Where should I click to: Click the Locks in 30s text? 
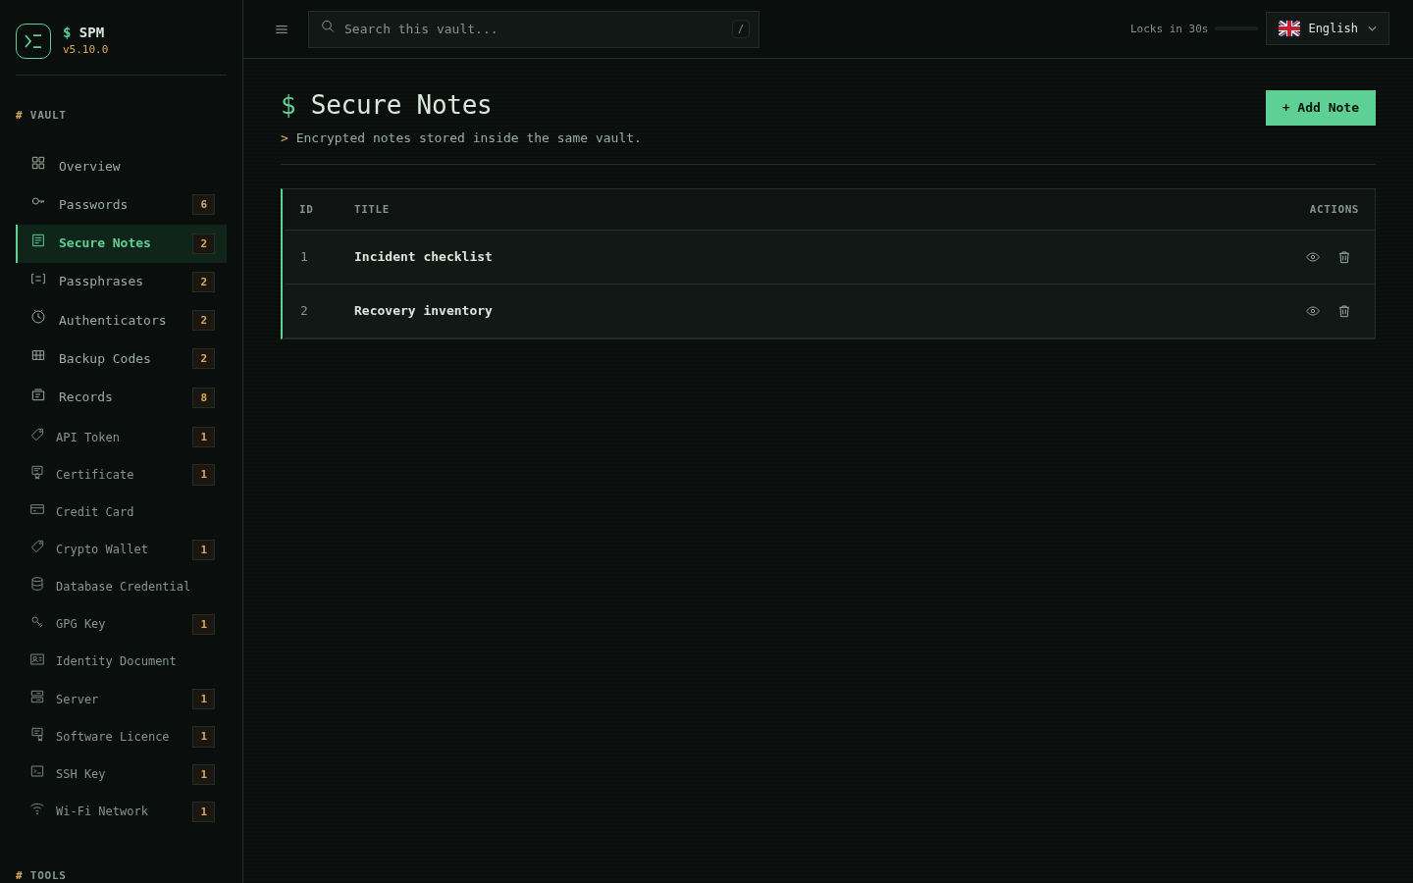(x=1169, y=29)
